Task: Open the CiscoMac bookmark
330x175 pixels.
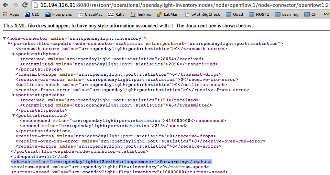Action: point(90,14)
